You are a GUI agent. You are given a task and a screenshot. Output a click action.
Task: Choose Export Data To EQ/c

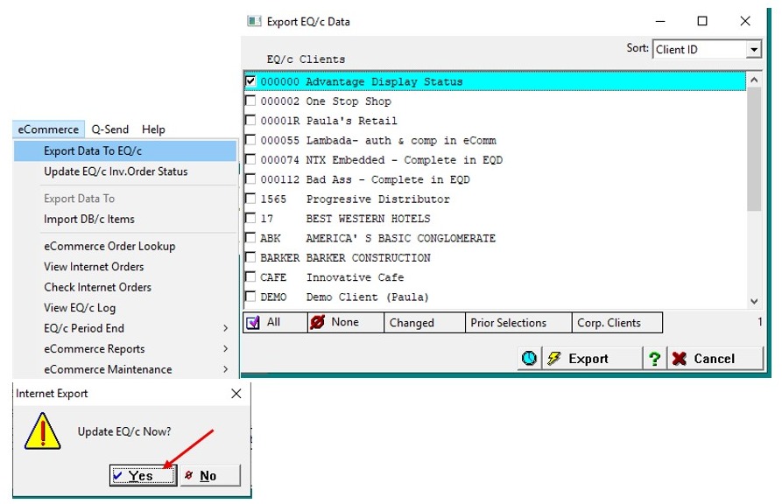pos(125,150)
